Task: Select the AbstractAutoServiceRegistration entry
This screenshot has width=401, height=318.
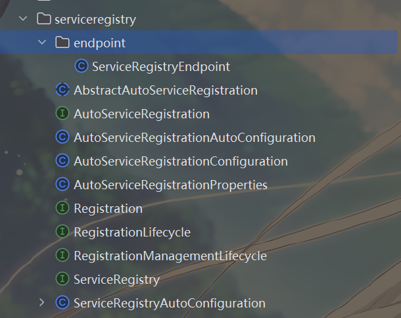Action: pyautogui.click(x=166, y=90)
